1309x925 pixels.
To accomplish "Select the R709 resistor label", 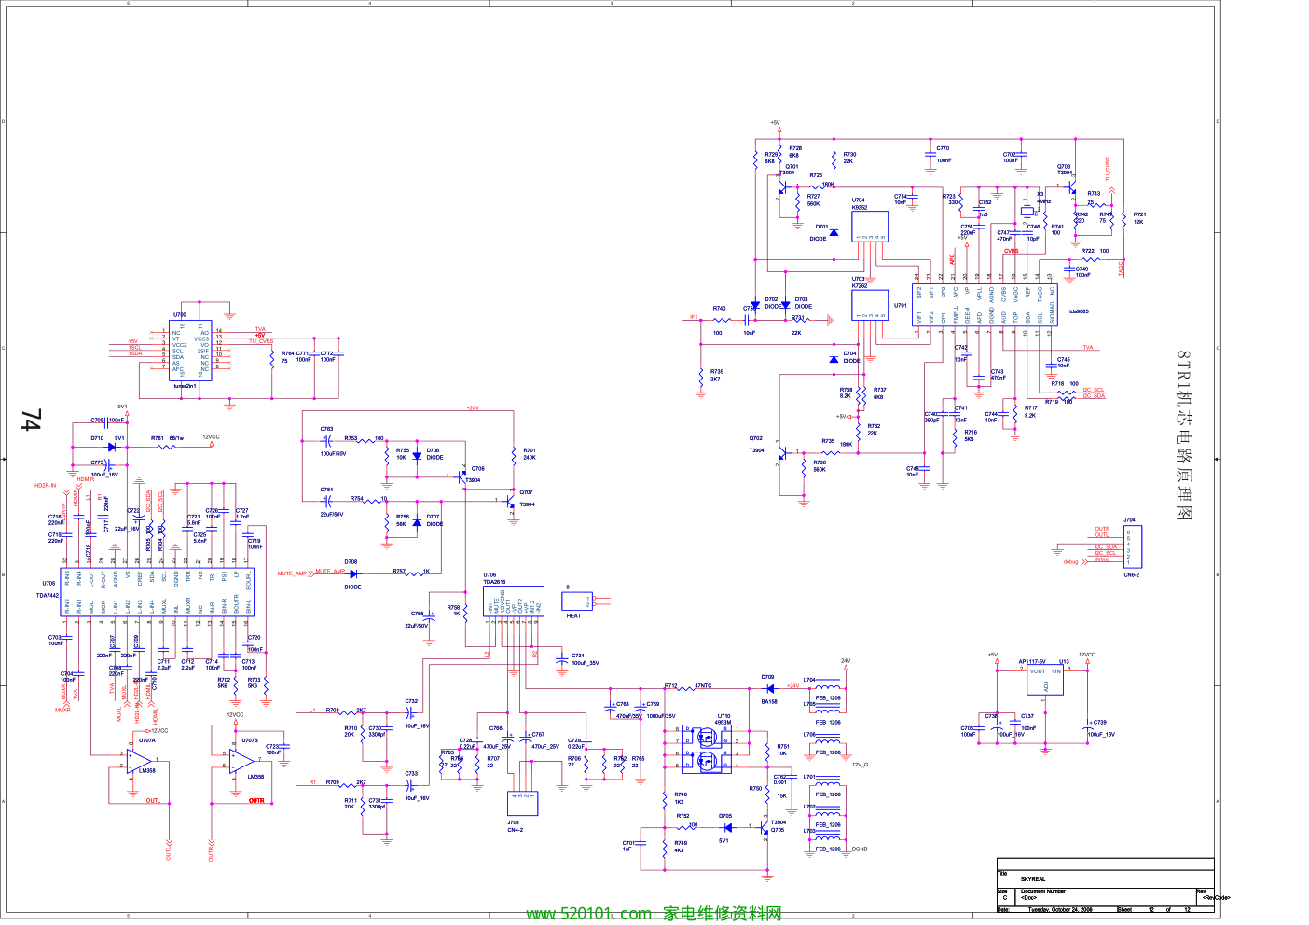I will [333, 783].
